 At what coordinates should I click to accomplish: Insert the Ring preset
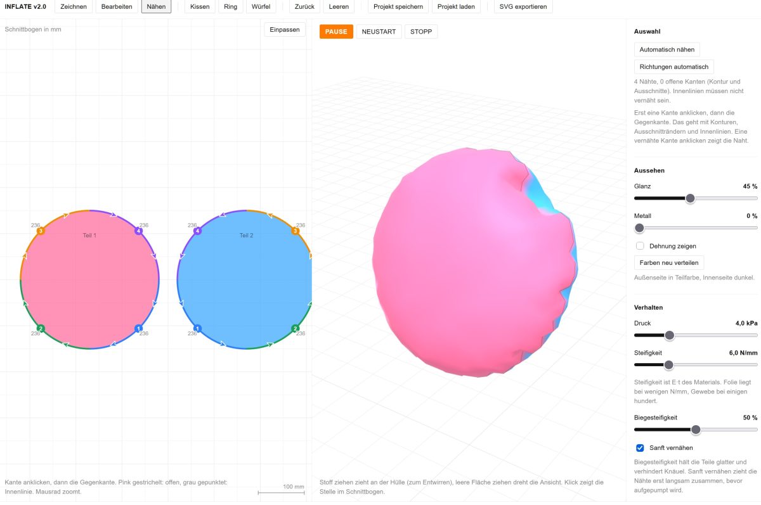(231, 6)
